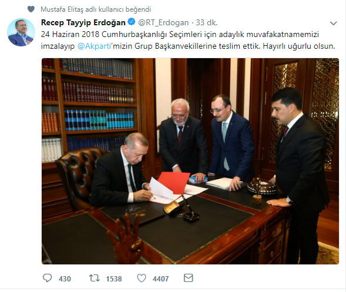346x292 pixels.
Task: View the 4407 likes count
Action: coord(160,278)
